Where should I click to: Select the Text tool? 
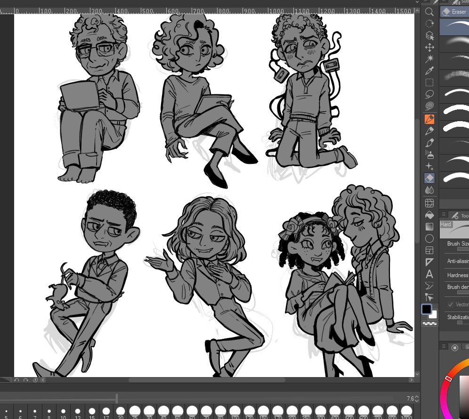coord(429,274)
